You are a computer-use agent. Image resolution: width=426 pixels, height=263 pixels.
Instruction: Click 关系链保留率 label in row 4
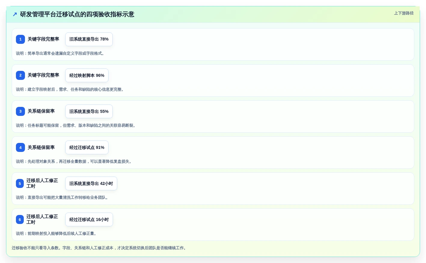point(41,147)
